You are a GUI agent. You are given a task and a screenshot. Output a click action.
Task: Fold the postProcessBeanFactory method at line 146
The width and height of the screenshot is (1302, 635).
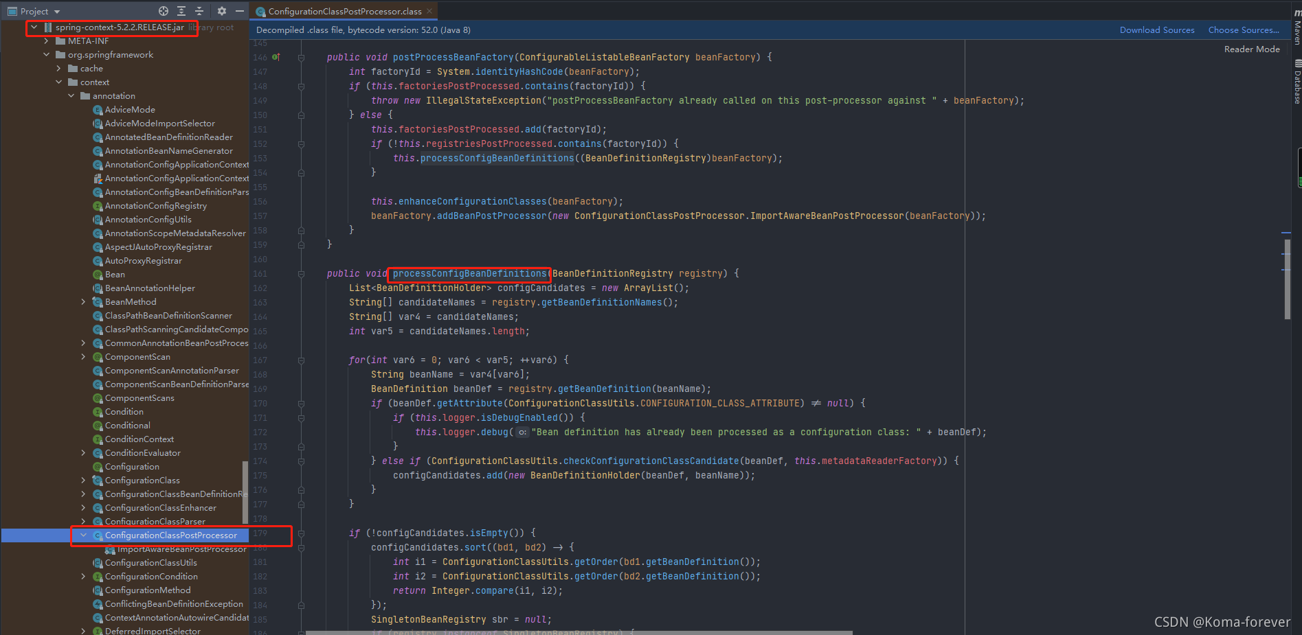(x=301, y=58)
